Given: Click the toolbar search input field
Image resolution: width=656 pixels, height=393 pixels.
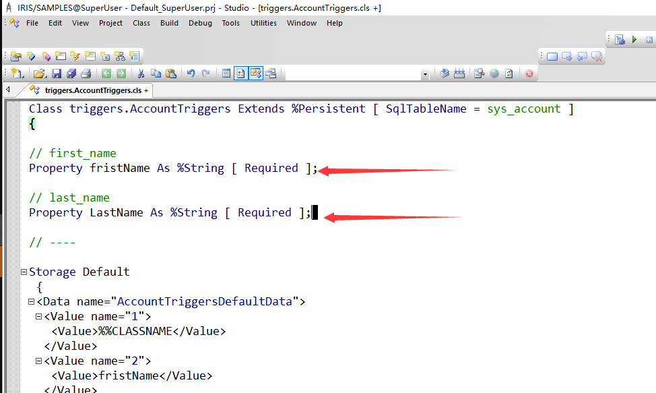Looking at the screenshot, I should (352, 74).
